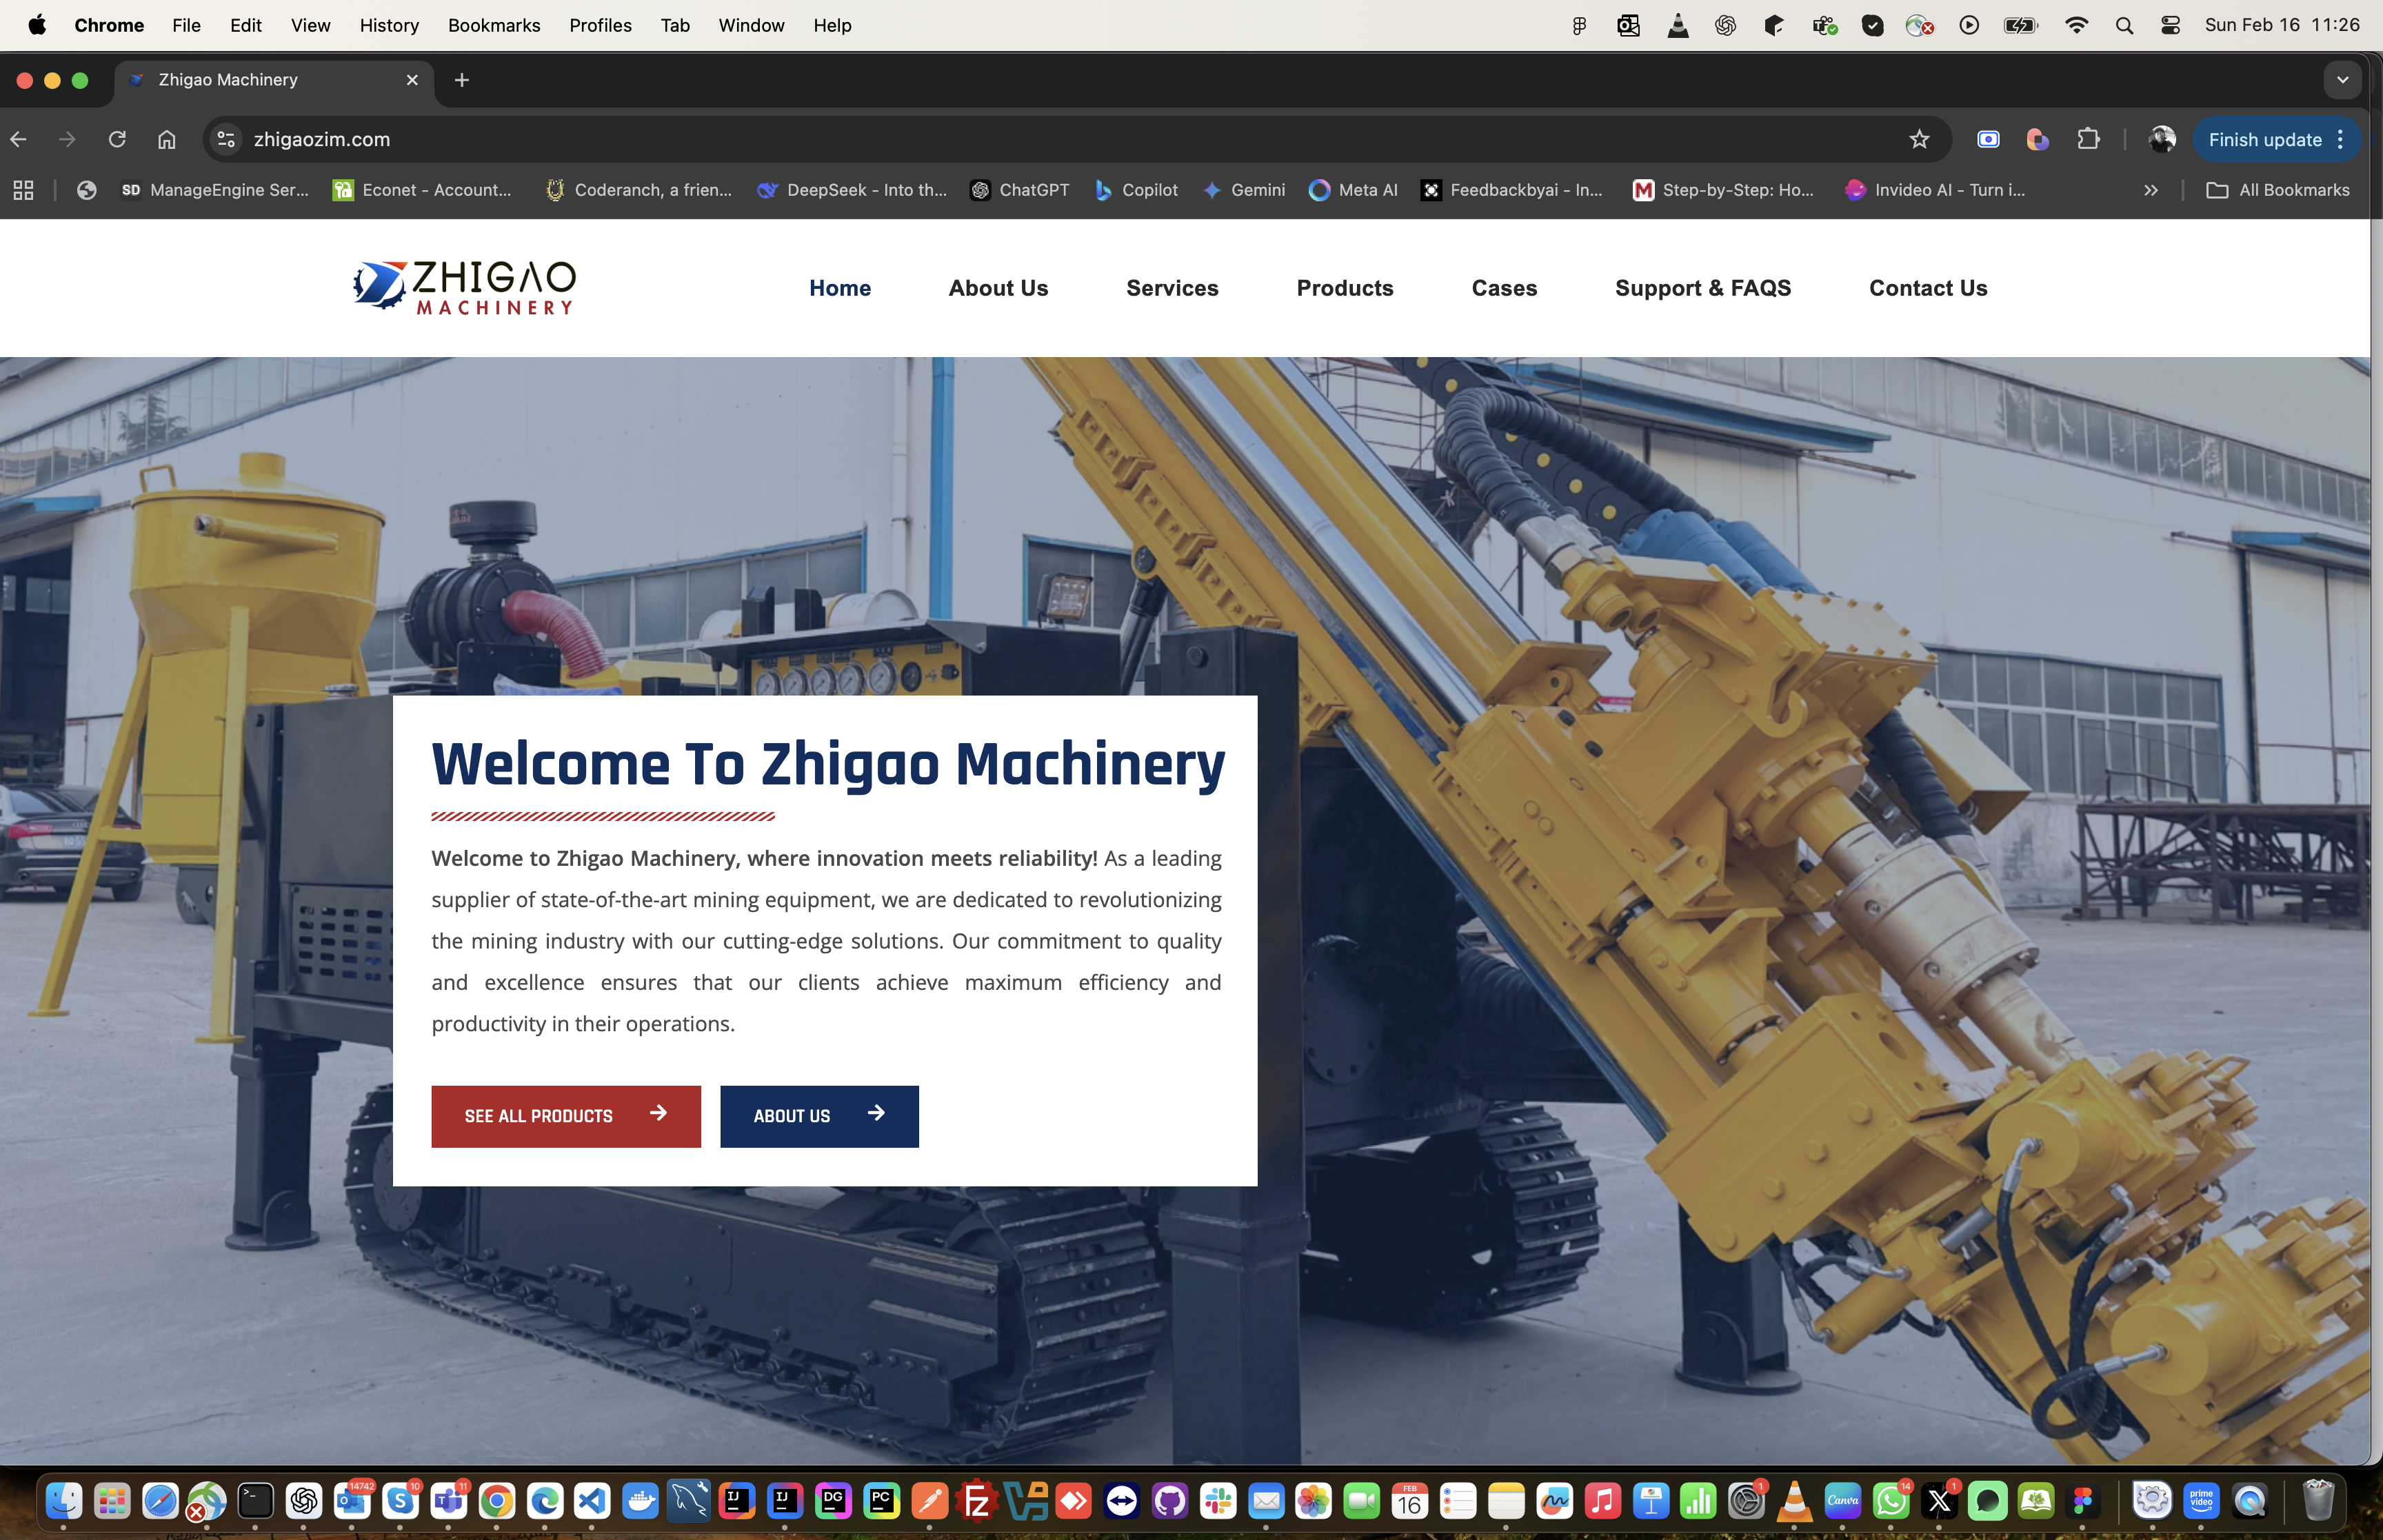Go to the Products nav item
Image resolution: width=2383 pixels, height=1540 pixels.
point(1344,288)
